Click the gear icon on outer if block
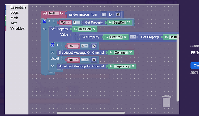Image resolution: width=199 pixels, height=116 pixels. pos(44,21)
